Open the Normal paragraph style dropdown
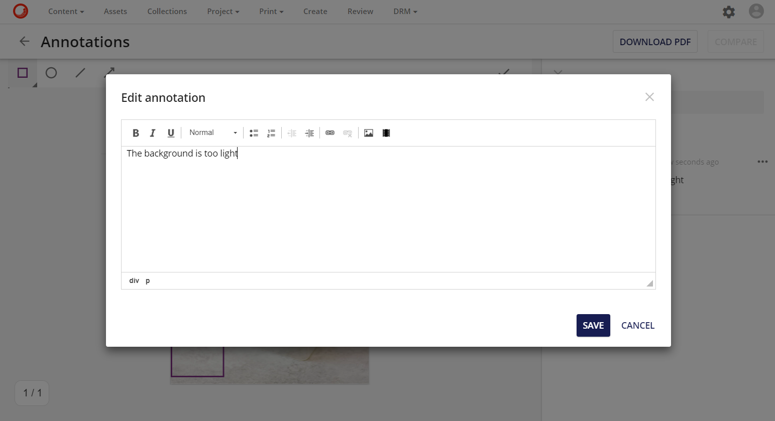This screenshot has height=421, width=775. point(212,132)
